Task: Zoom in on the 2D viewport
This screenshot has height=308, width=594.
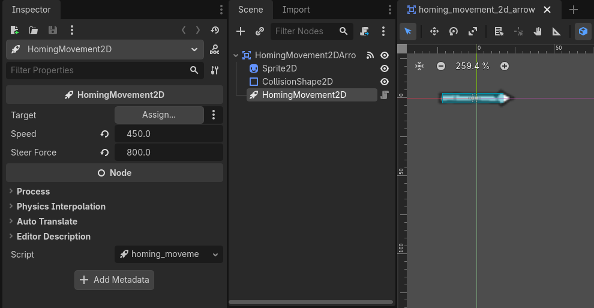Action: (504, 66)
